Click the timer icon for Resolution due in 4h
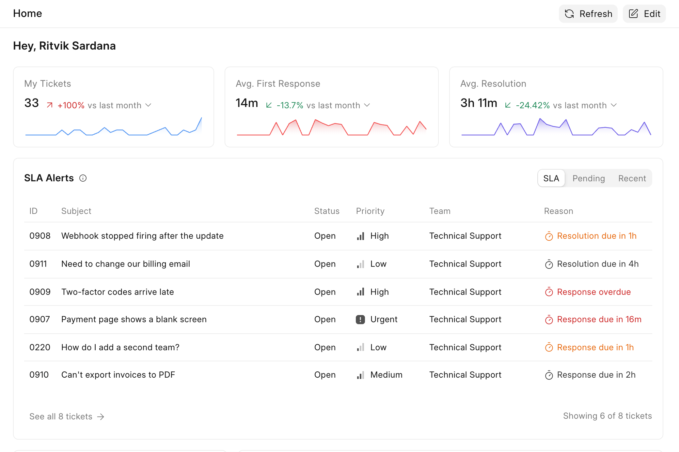Image resolution: width=679 pixels, height=452 pixels. point(549,264)
